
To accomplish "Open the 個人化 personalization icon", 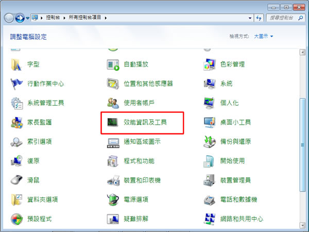I will 209,103.
